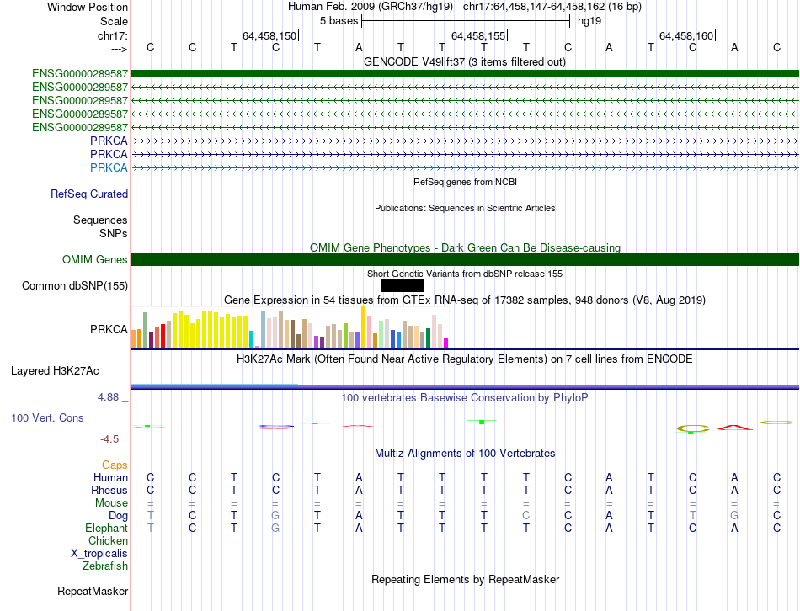Click the Common dbSNP(155) label
This screenshot has height=611, width=800.
tap(75, 285)
